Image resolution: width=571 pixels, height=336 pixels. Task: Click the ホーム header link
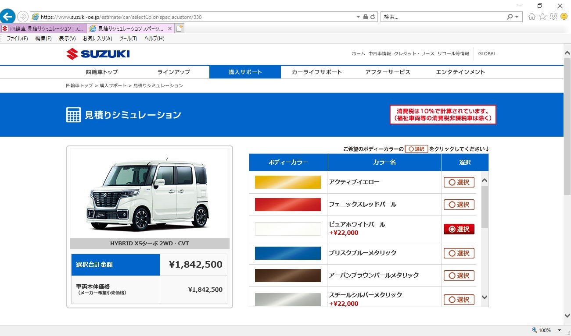358,53
